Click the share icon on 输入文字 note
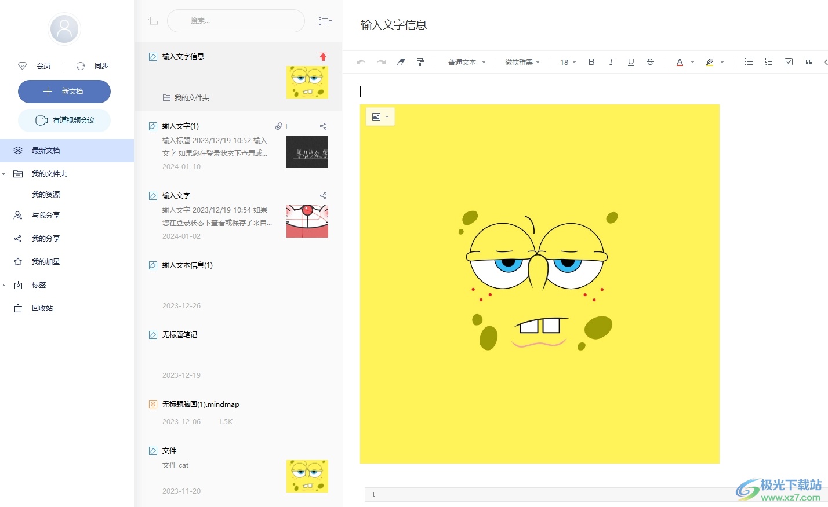 (323, 196)
